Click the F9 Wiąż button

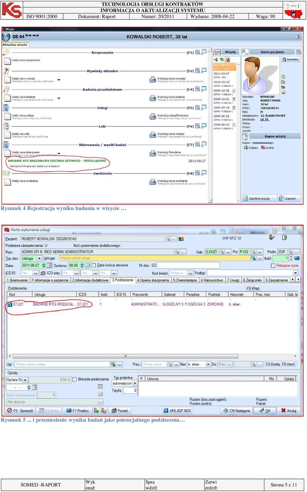[253, 288]
